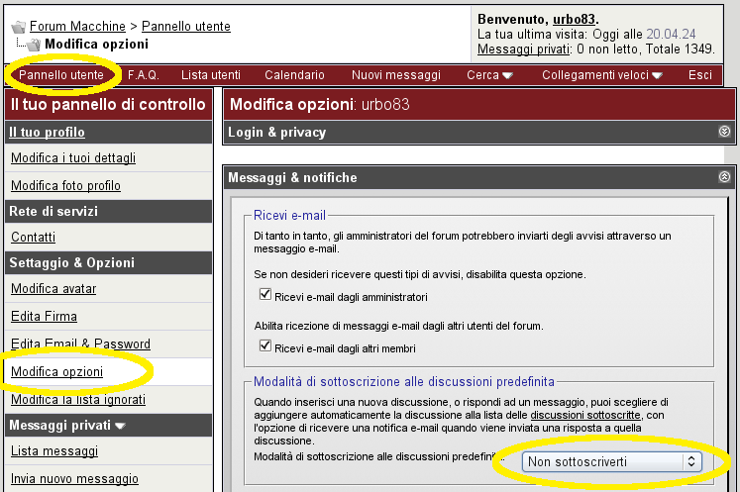
Task: Open the Cerca dropdown menu
Action: coord(489,75)
